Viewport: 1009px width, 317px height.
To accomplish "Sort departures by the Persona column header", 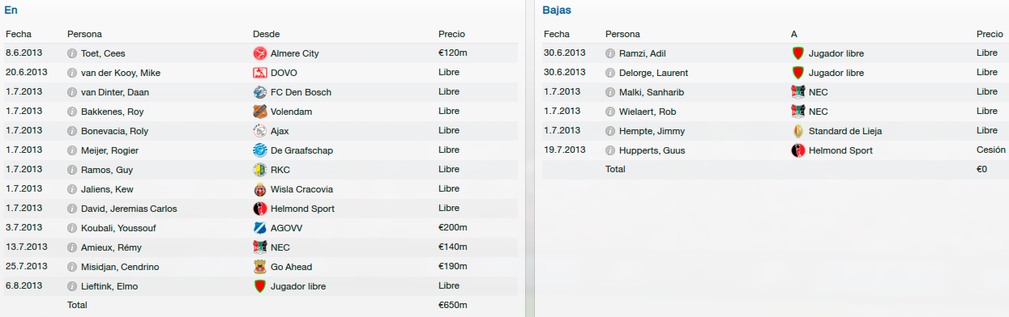I will pyautogui.click(x=622, y=34).
